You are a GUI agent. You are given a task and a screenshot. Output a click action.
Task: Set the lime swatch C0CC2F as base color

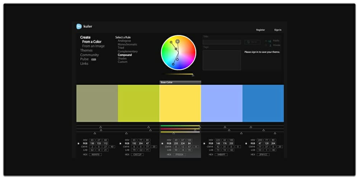coord(120,144)
